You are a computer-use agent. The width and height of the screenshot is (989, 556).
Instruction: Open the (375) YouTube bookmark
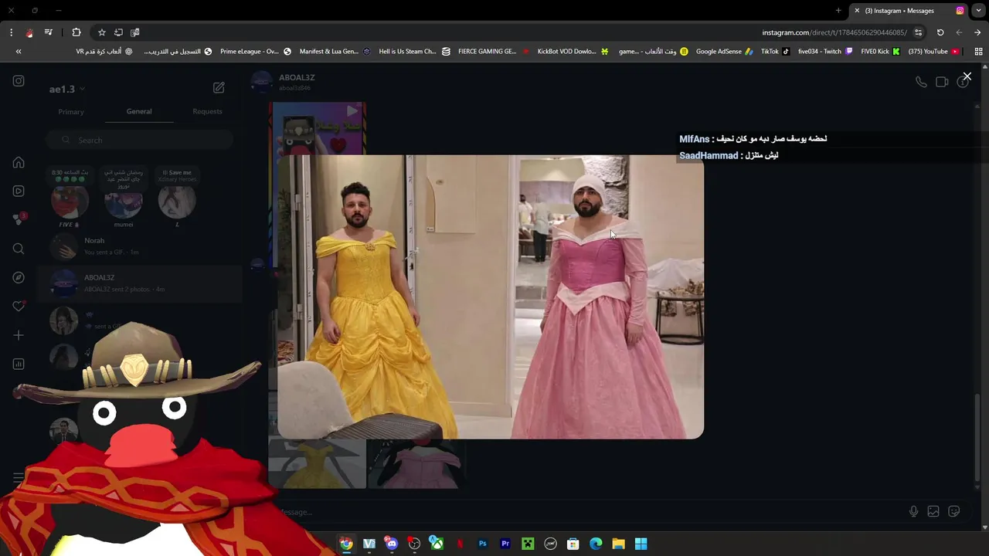(933, 52)
